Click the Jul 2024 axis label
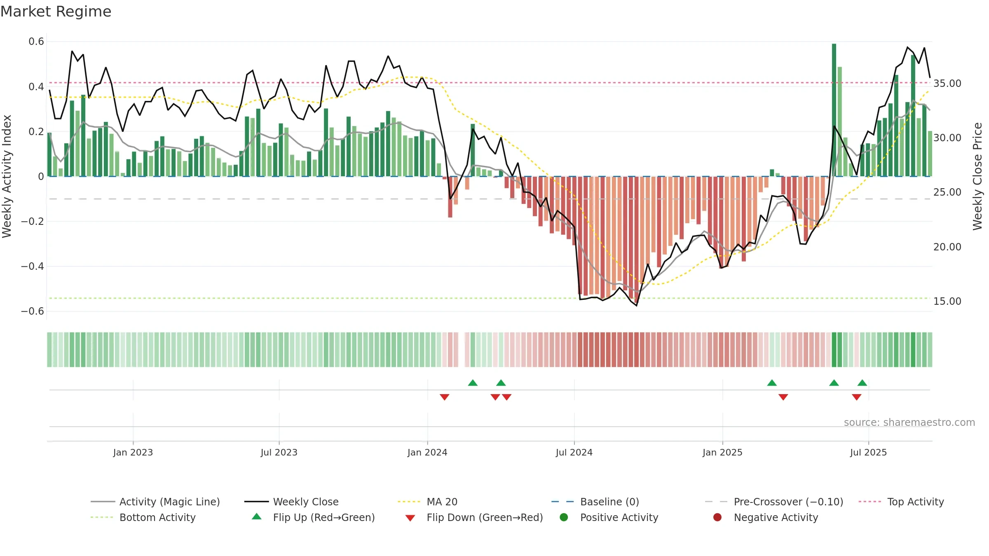Screen dimensions: 989x556 (574, 452)
